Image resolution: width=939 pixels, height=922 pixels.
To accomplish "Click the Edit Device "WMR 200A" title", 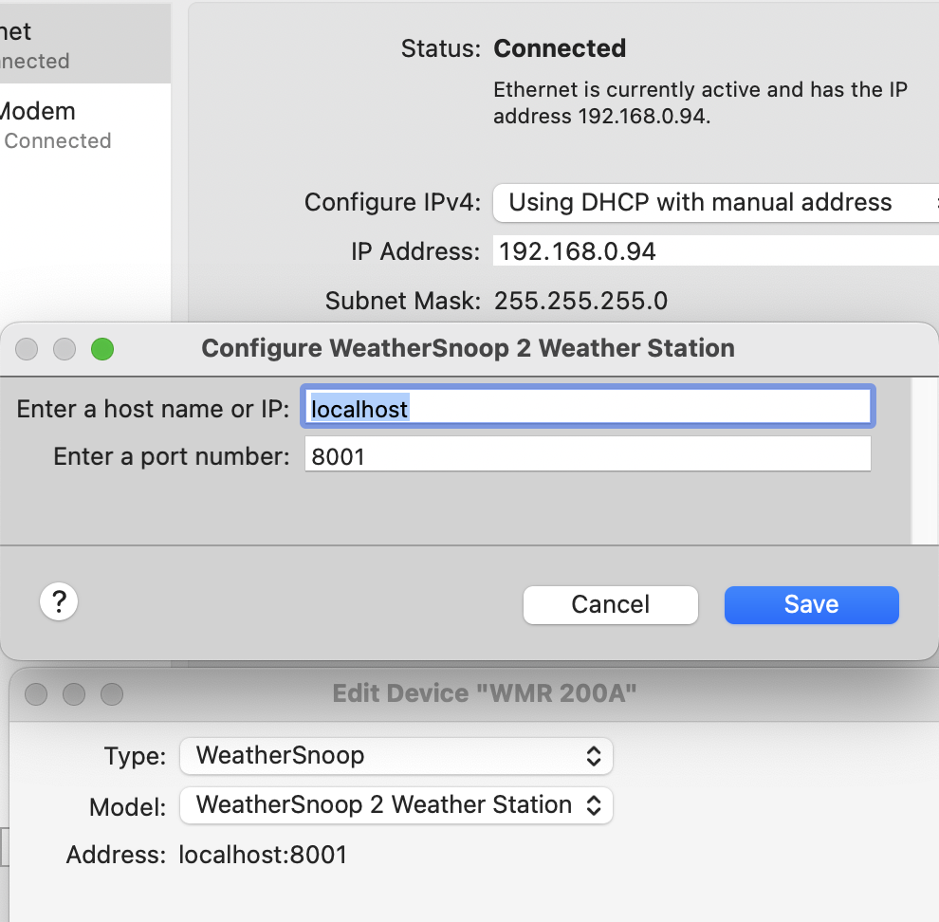I will (485, 693).
